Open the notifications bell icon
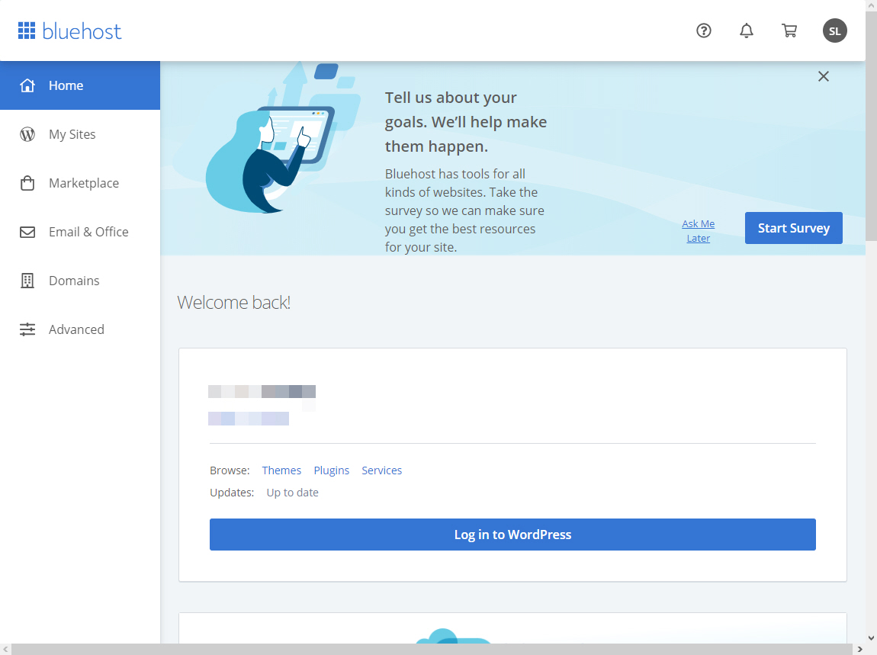This screenshot has height=655, width=877. point(746,31)
